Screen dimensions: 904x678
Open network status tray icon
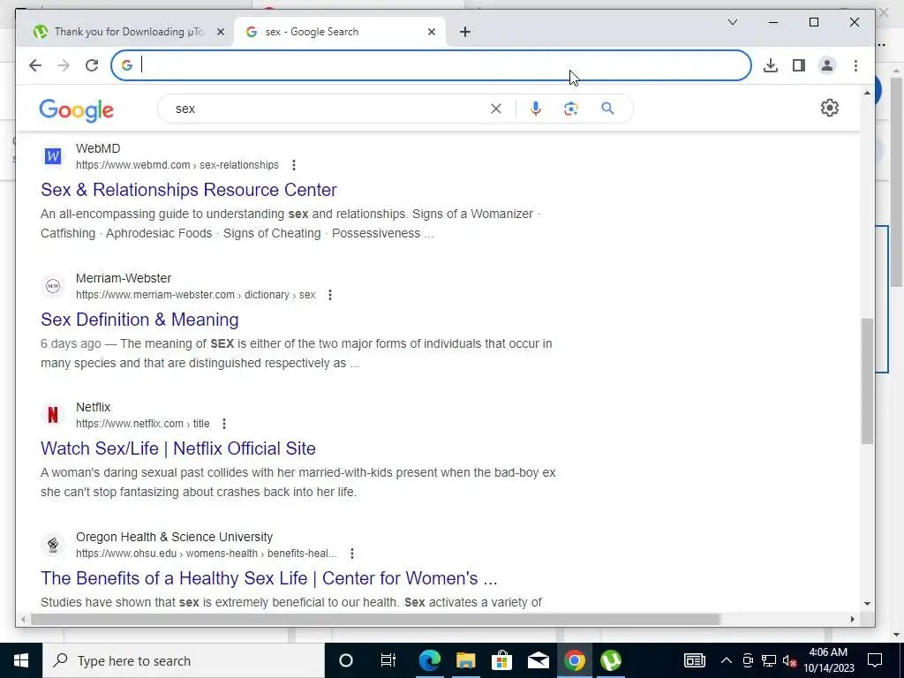[x=769, y=660]
